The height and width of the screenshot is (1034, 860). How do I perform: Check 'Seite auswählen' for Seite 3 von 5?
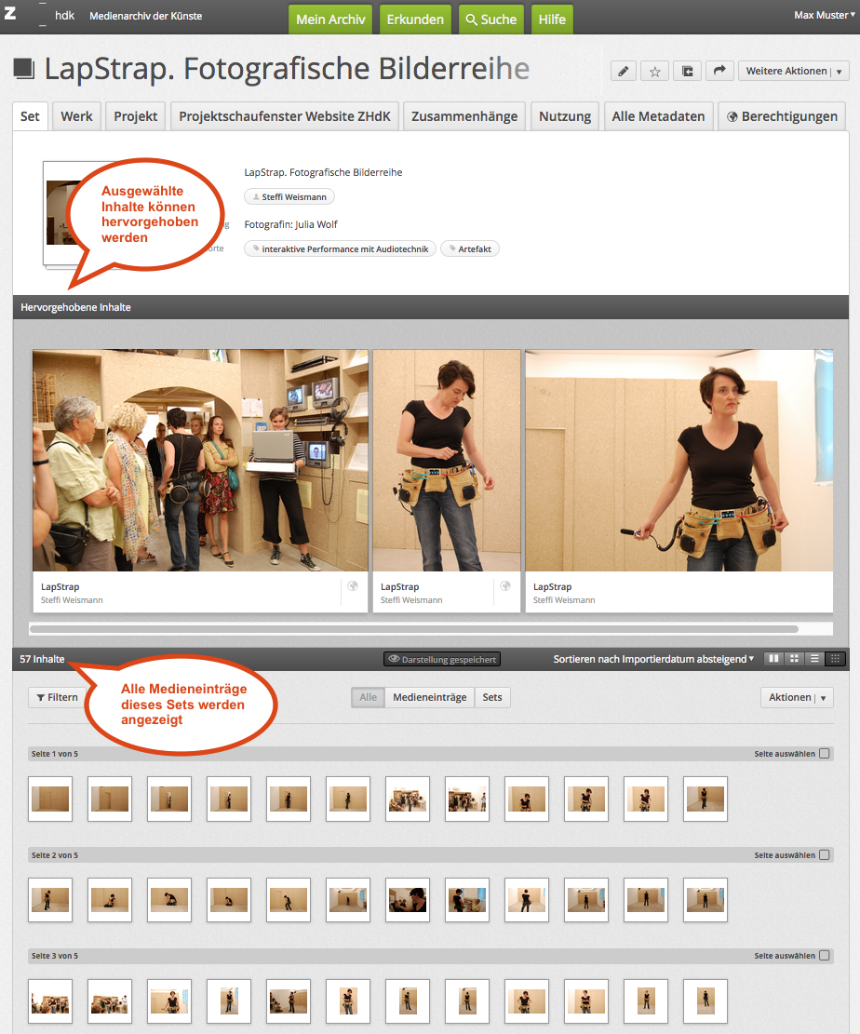pyautogui.click(x=825, y=956)
